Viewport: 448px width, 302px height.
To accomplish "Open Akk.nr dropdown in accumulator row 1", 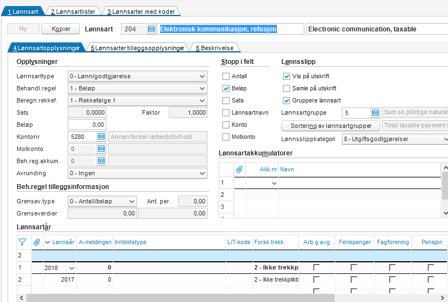I will coord(274,184).
